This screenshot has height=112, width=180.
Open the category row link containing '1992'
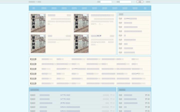(79, 69)
